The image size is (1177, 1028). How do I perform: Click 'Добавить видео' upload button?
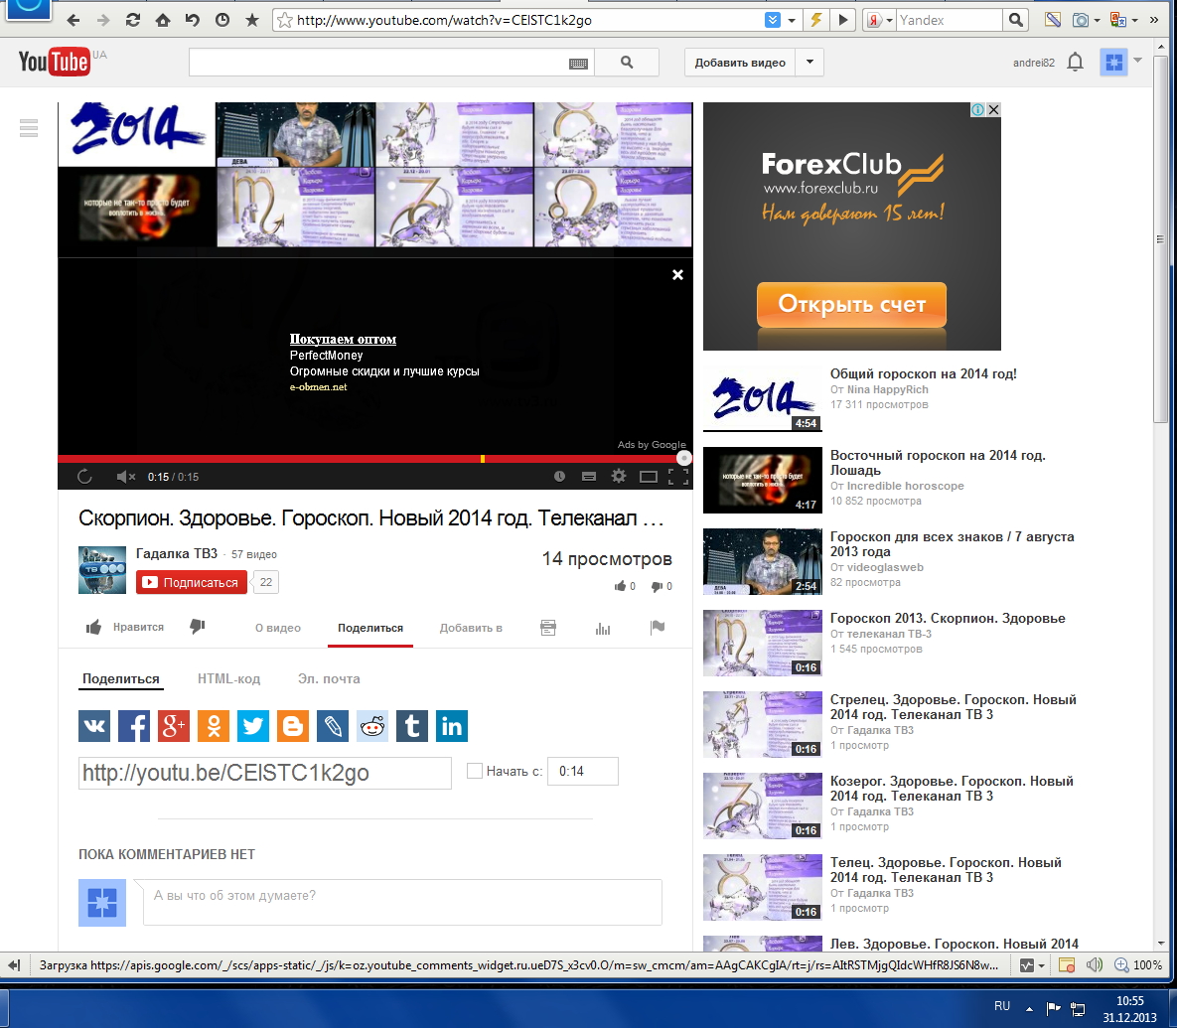tap(740, 63)
